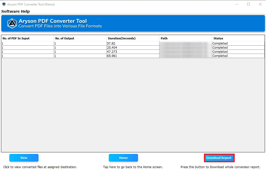Select the duration cell 57.82
Screen dimensions: 266x171
coord(133,44)
